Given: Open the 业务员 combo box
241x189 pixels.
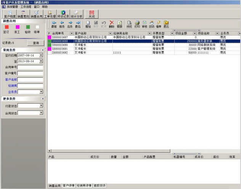Looking at the screenshot, I should (41, 92).
